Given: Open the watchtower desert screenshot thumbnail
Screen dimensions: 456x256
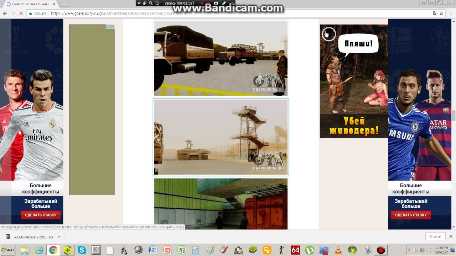Looking at the screenshot, I should coord(221,137).
